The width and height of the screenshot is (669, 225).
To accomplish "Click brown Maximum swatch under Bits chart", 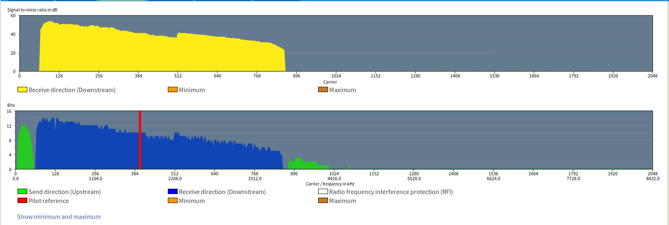I will (323, 201).
